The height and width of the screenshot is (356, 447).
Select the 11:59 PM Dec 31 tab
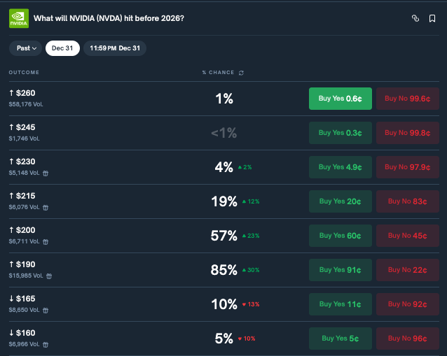click(x=115, y=48)
